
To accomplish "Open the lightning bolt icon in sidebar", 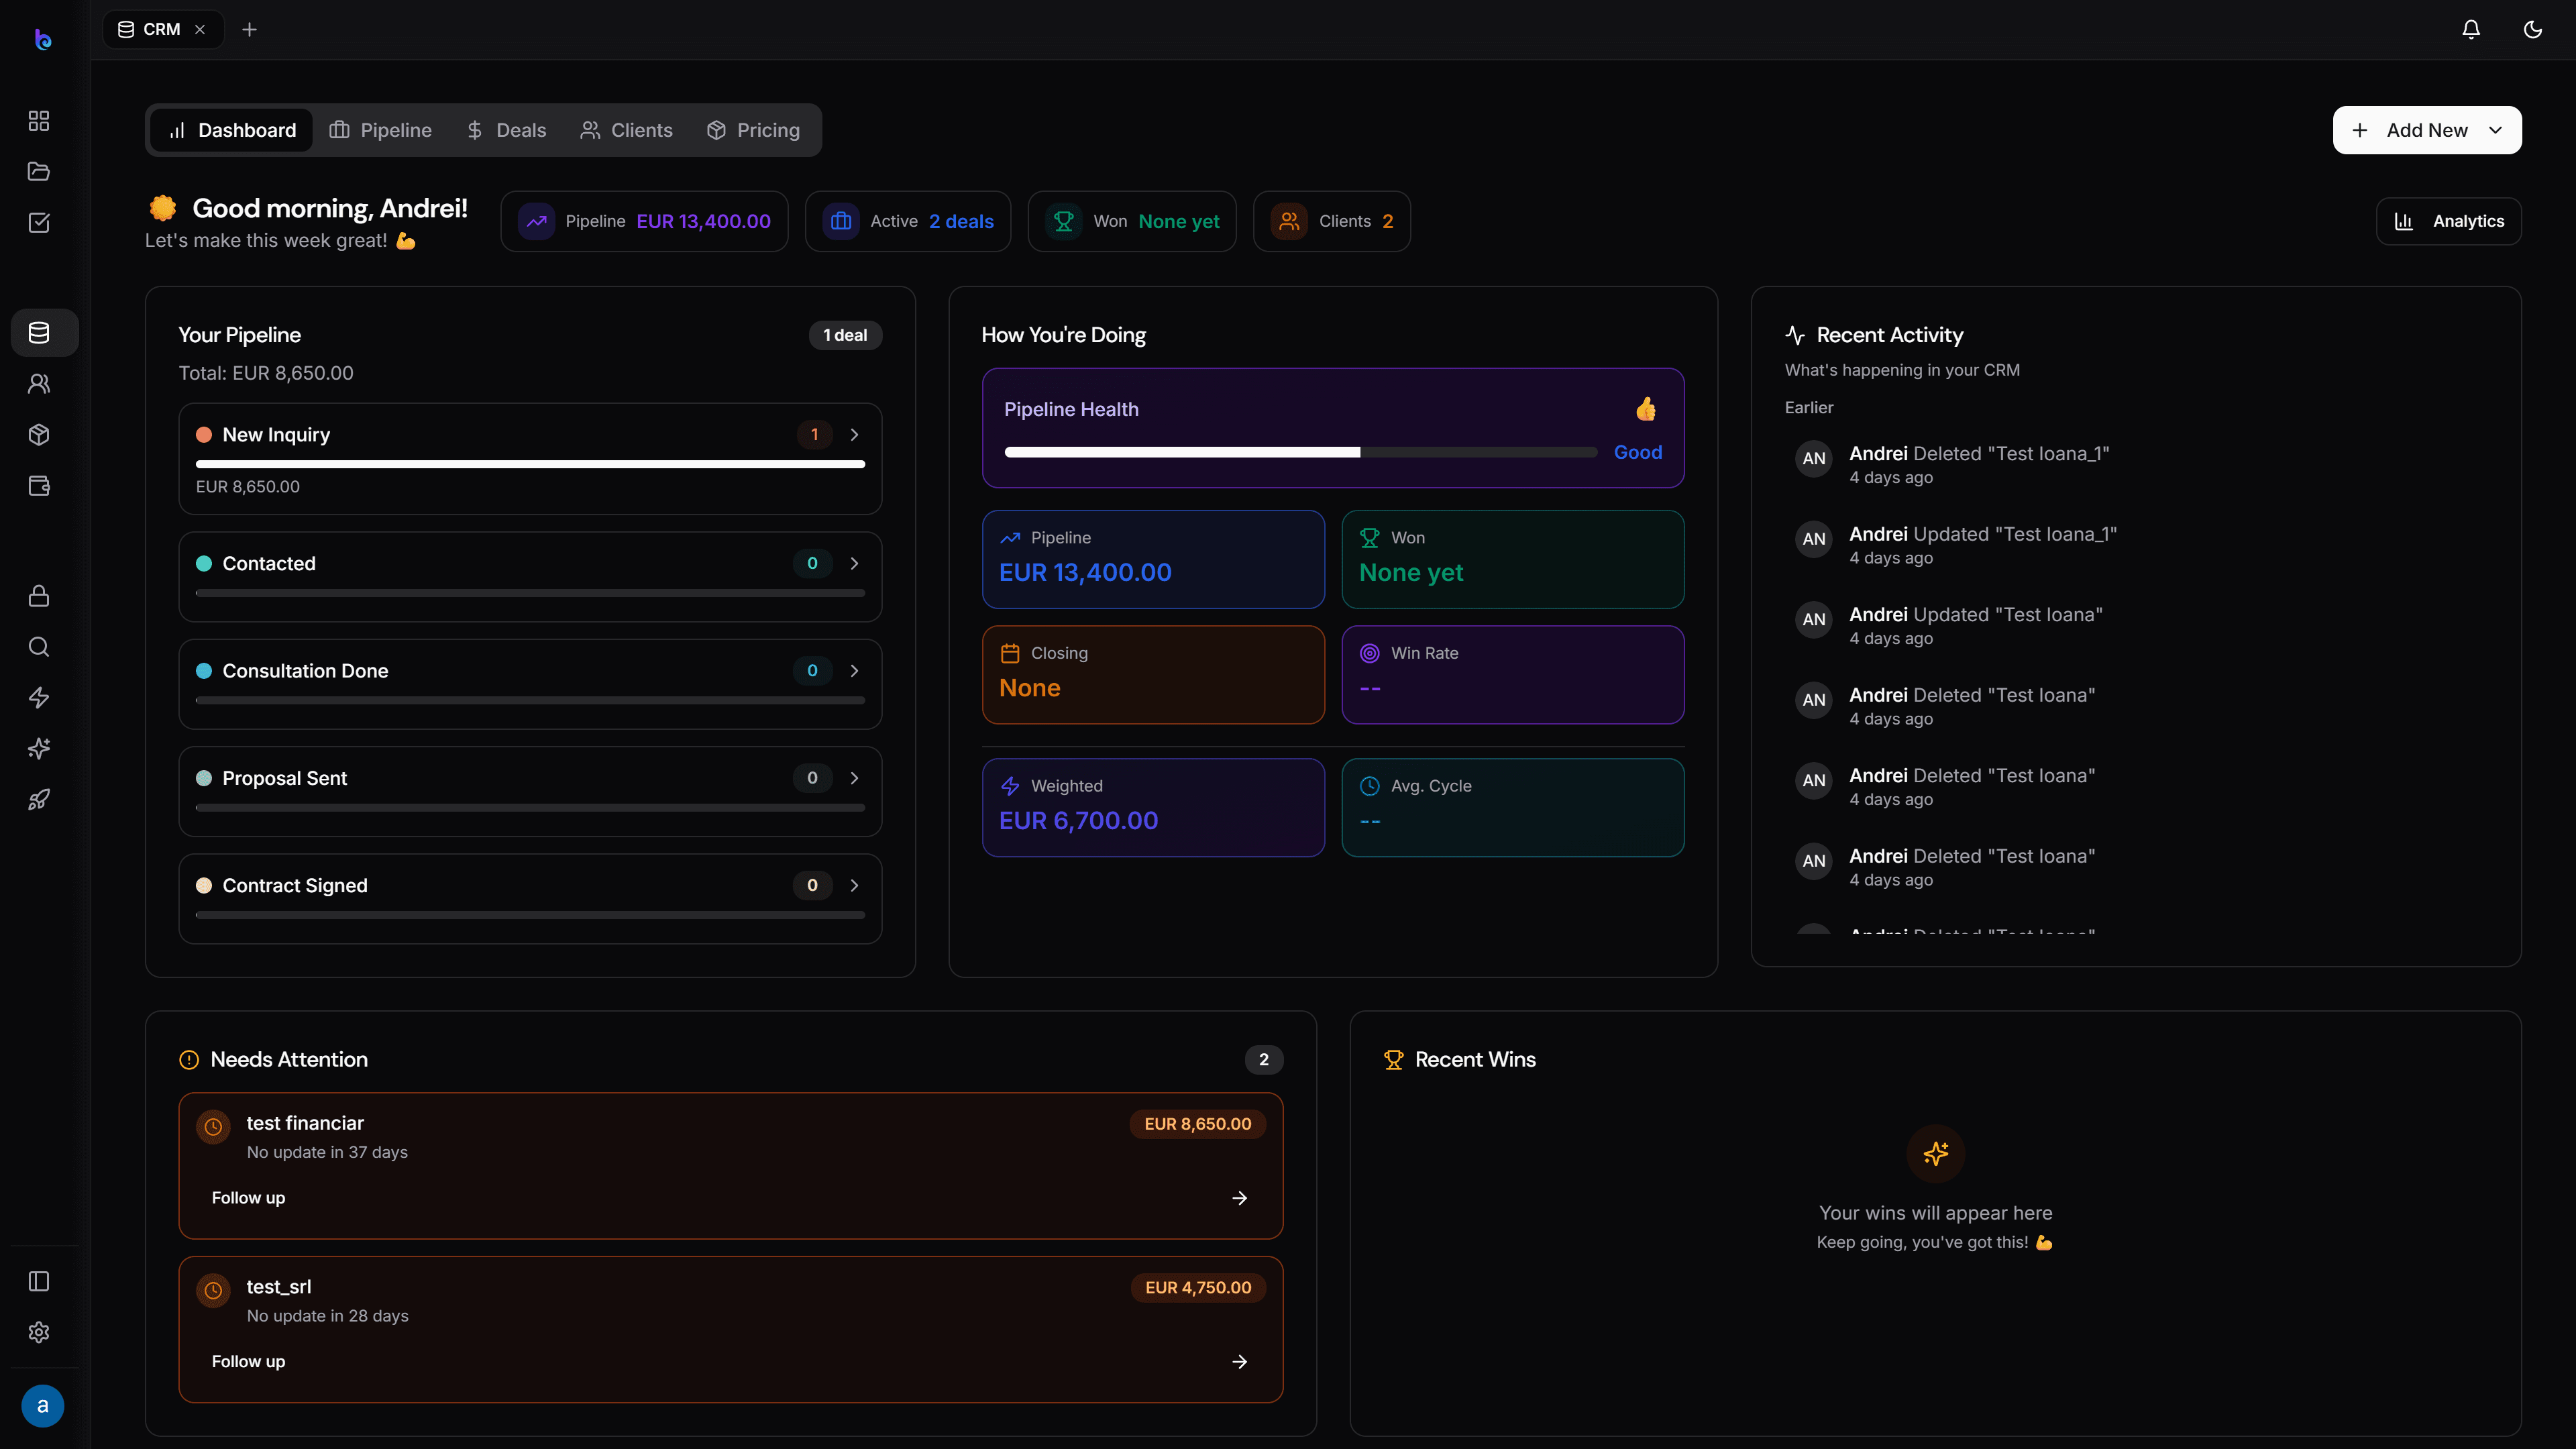I will [39, 698].
